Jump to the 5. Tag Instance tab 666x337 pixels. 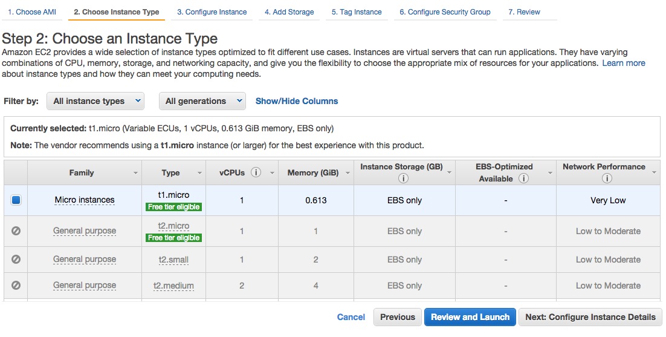coord(357,12)
